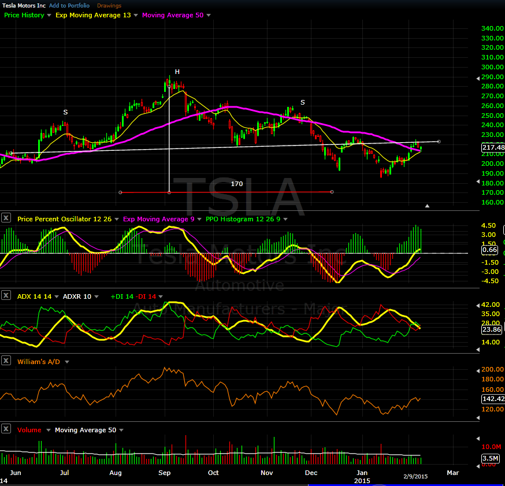Screen dimensions: 505x486
Task: Click the lower price axis arrow near 180.00
Action: (x=478, y=181)
